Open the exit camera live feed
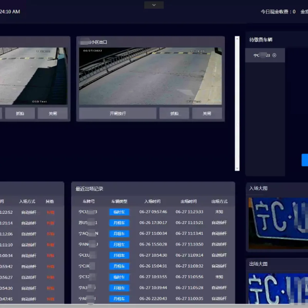This screenshot has height=308, width=308. pos(150,76)
